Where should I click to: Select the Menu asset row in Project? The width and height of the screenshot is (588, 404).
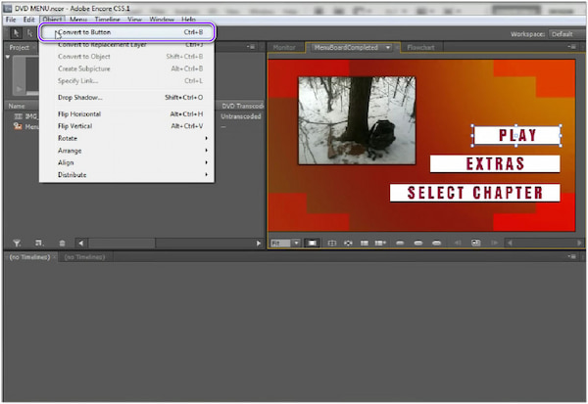(25, 127)
